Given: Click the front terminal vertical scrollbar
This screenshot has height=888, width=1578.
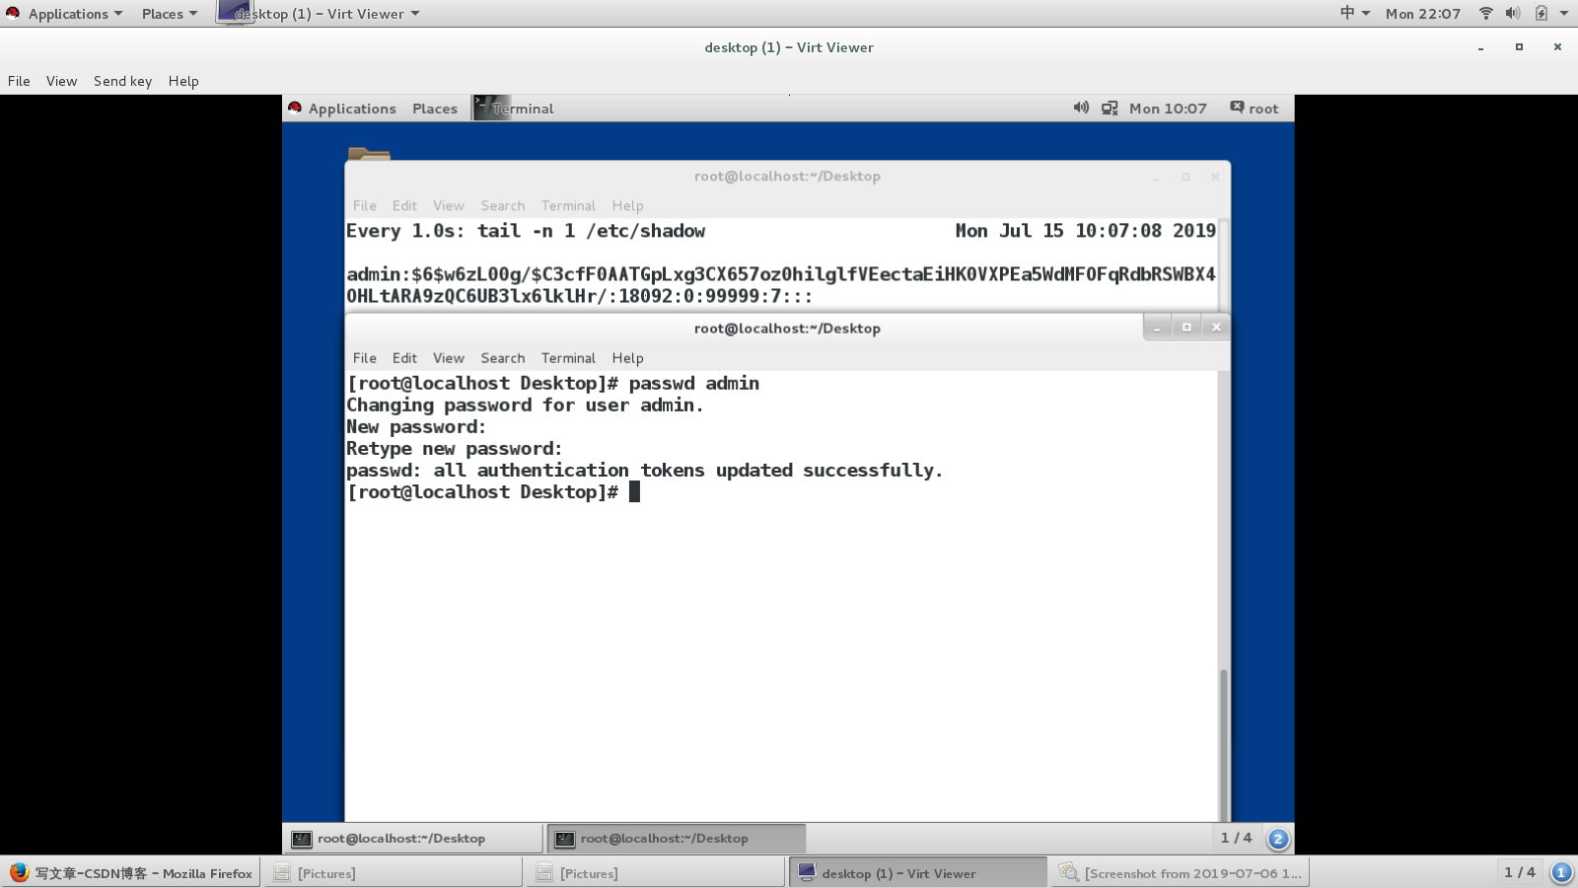Looking at the screenshot, I should click(1224, 744).
